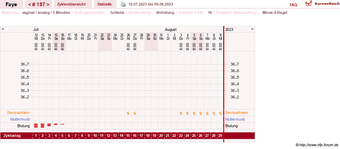Expand chart with the left > arrow
The height and width of the screenshot is (149, 340).
[3, 29]
